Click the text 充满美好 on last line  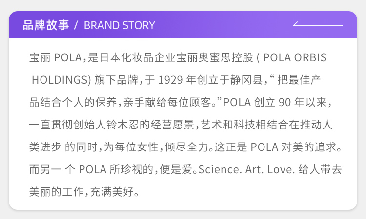pos(112,192)
